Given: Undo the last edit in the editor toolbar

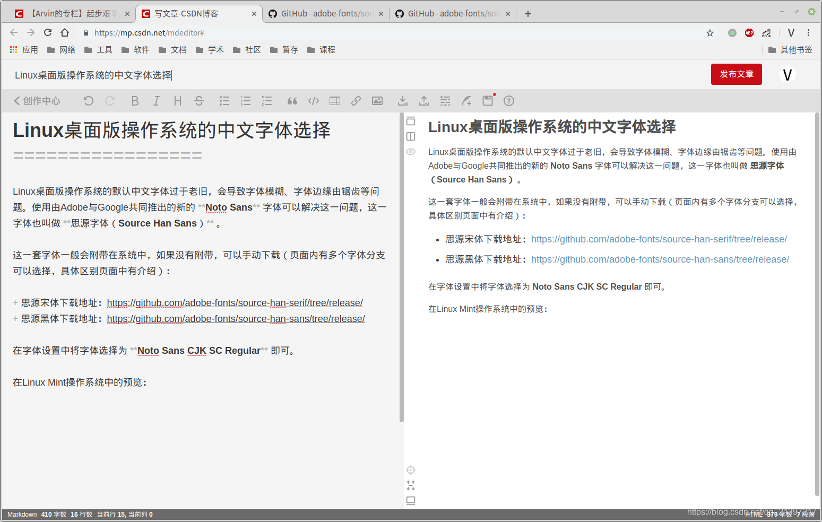Looking at the screenshot, I should point(89,101).
